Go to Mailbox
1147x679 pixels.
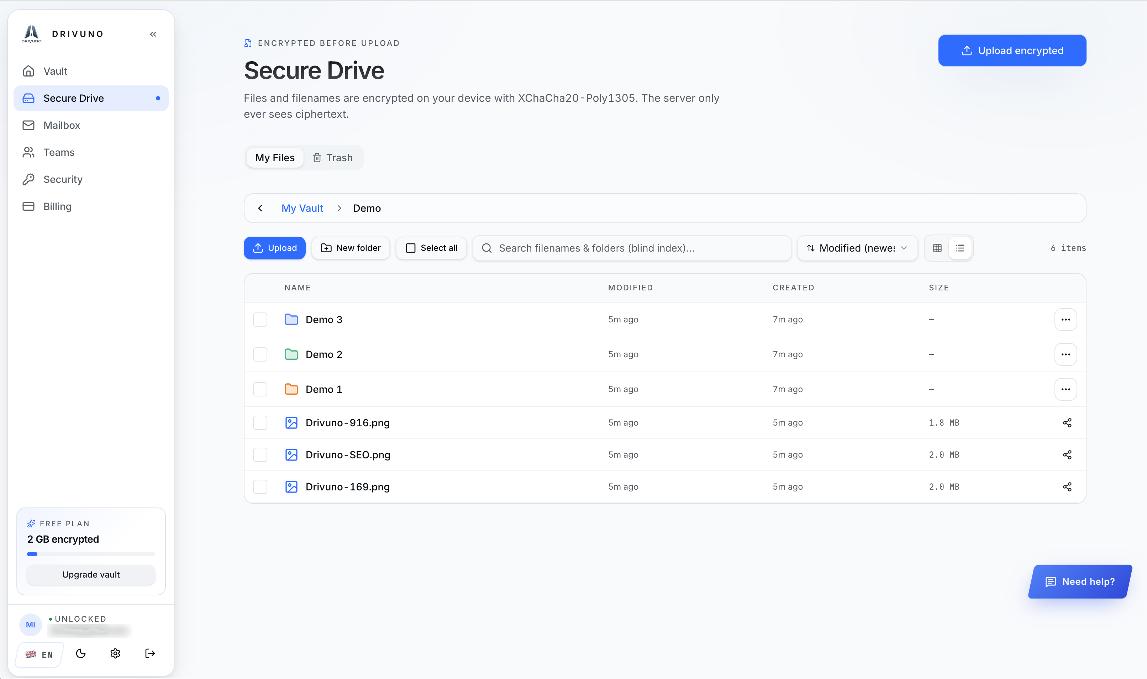click(x=91, y=125)
